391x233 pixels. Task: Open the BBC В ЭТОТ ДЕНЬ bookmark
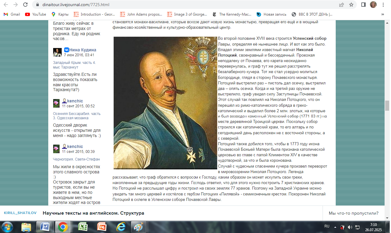pyautogui.click(x=312, y=14)
